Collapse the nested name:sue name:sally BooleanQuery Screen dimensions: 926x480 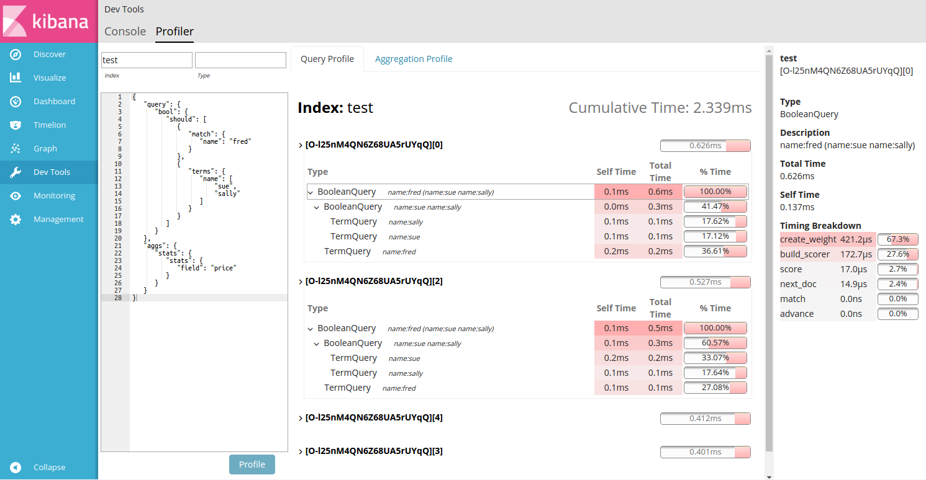[x=317, y=207]
